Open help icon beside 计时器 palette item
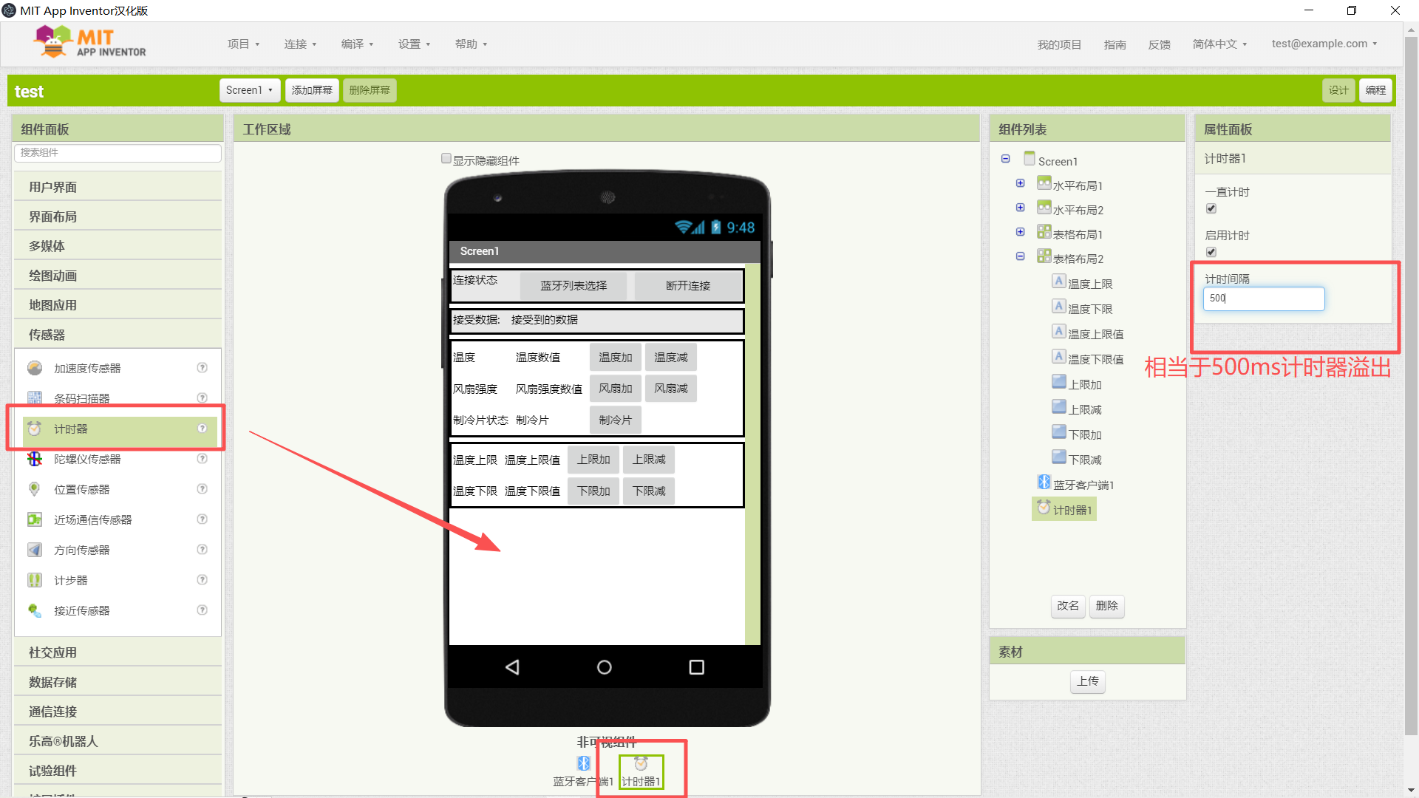 click(x=202, y=429)
